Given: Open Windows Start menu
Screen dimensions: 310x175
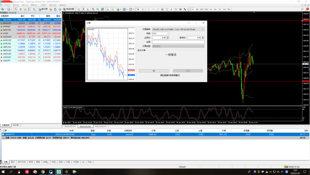Looking at the screenshot, I should pyautogui.click(x=3, y=171).
